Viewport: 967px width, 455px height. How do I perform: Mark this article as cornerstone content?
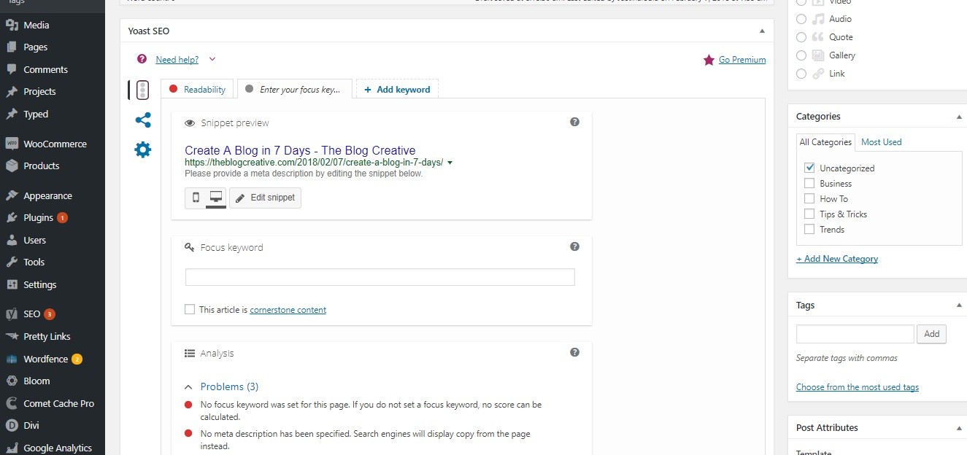coord(190,309)
